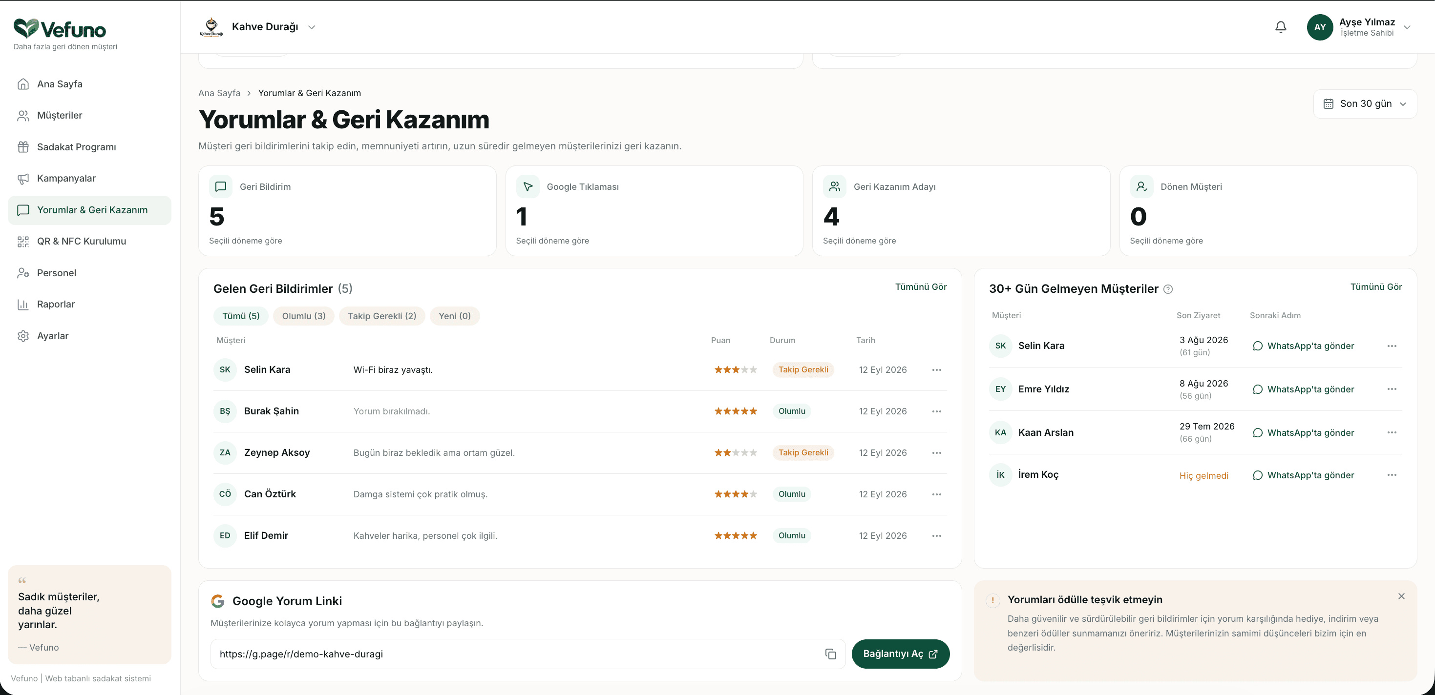Image resolution: width=1435 pixels, height=695 pixels.
Task: Click Tümünü Gör for 30+ Gün Gelmeyen Müşteriler
Action: pos(1375,286)
